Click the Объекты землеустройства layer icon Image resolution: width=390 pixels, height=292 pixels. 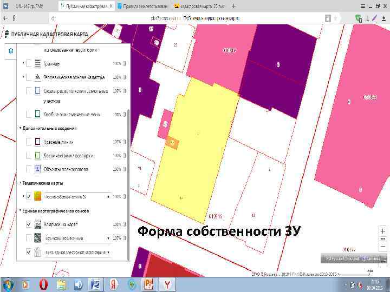click(x=37, y=169)
